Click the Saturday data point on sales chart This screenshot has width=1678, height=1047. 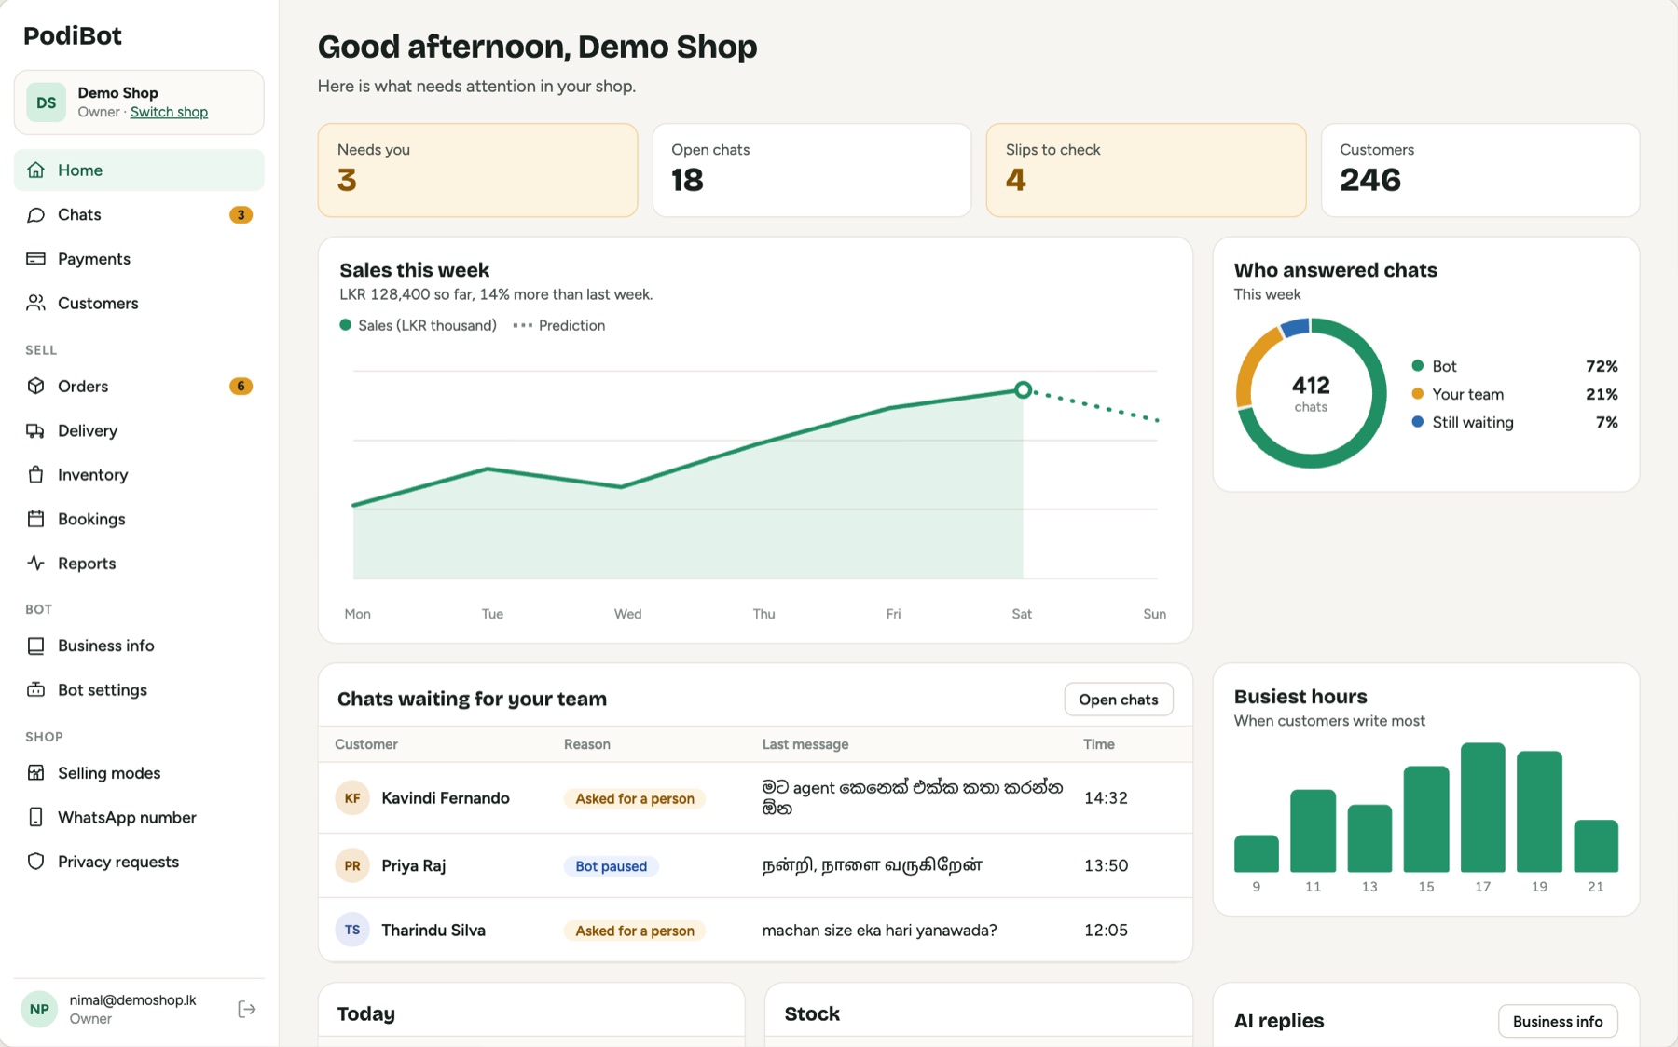tap(1023, 389)
